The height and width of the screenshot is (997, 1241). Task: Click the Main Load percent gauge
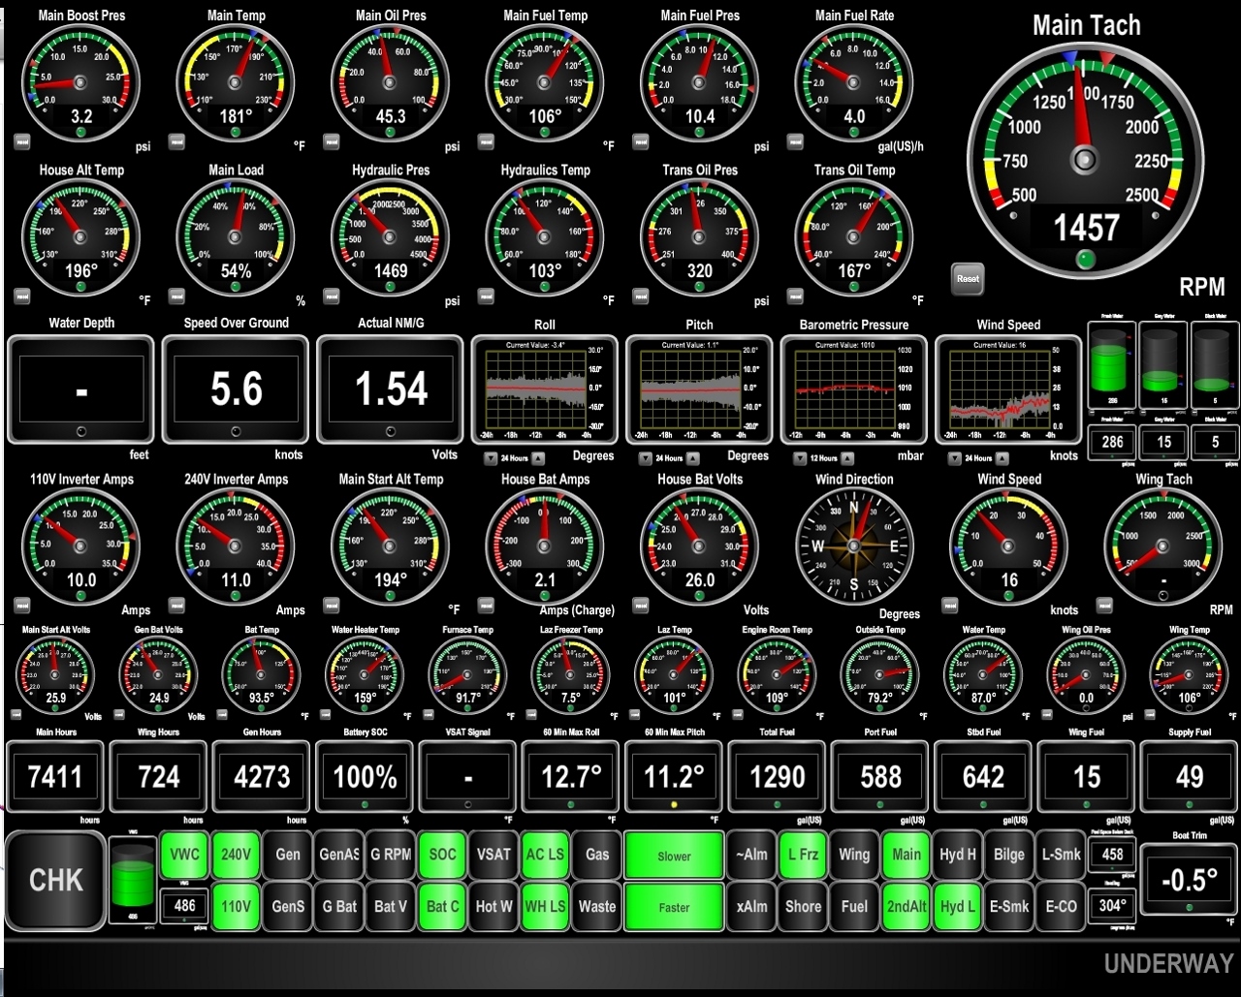click(x=236, y=237)
